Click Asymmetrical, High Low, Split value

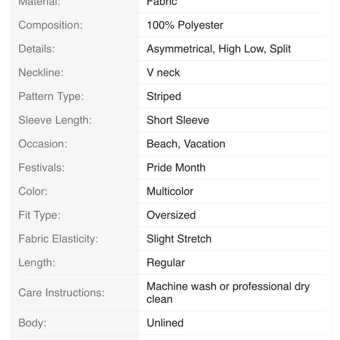(219, 49)
